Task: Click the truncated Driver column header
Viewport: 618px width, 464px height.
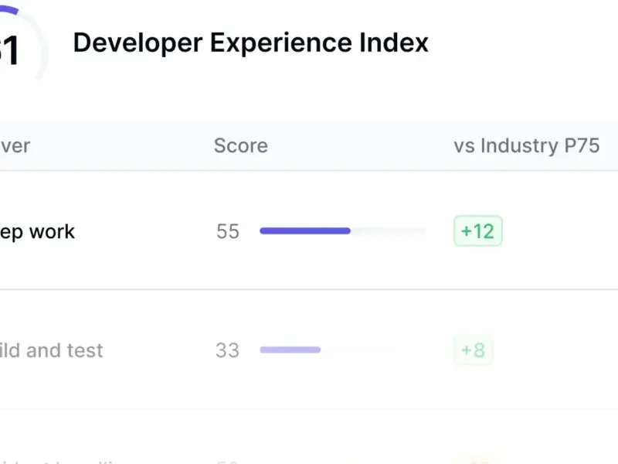Action: tap(15, 146)
